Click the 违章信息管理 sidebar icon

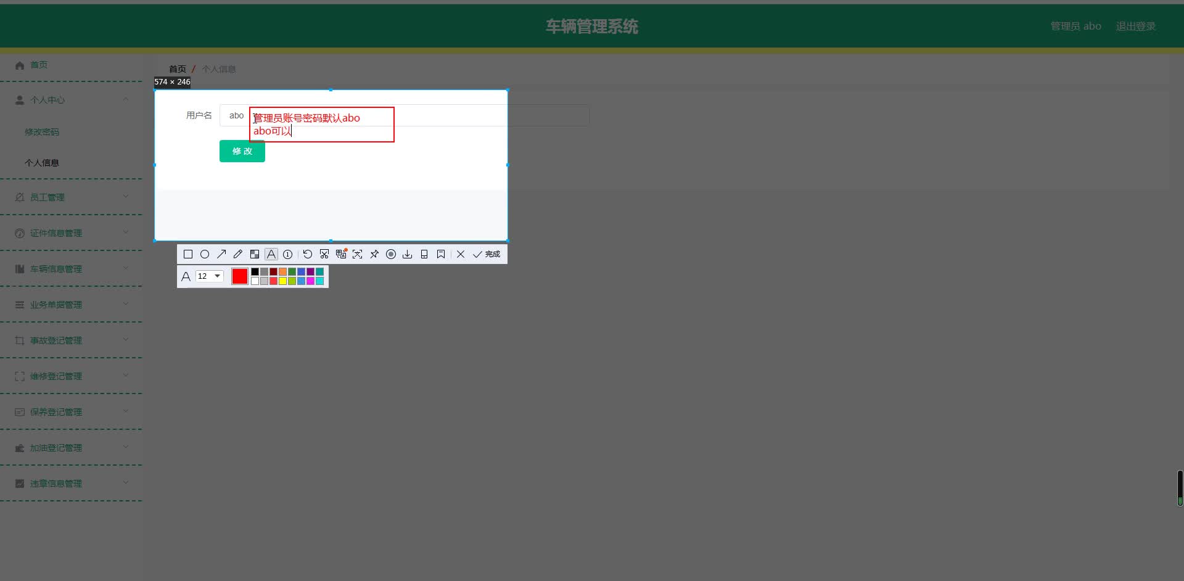20,484
